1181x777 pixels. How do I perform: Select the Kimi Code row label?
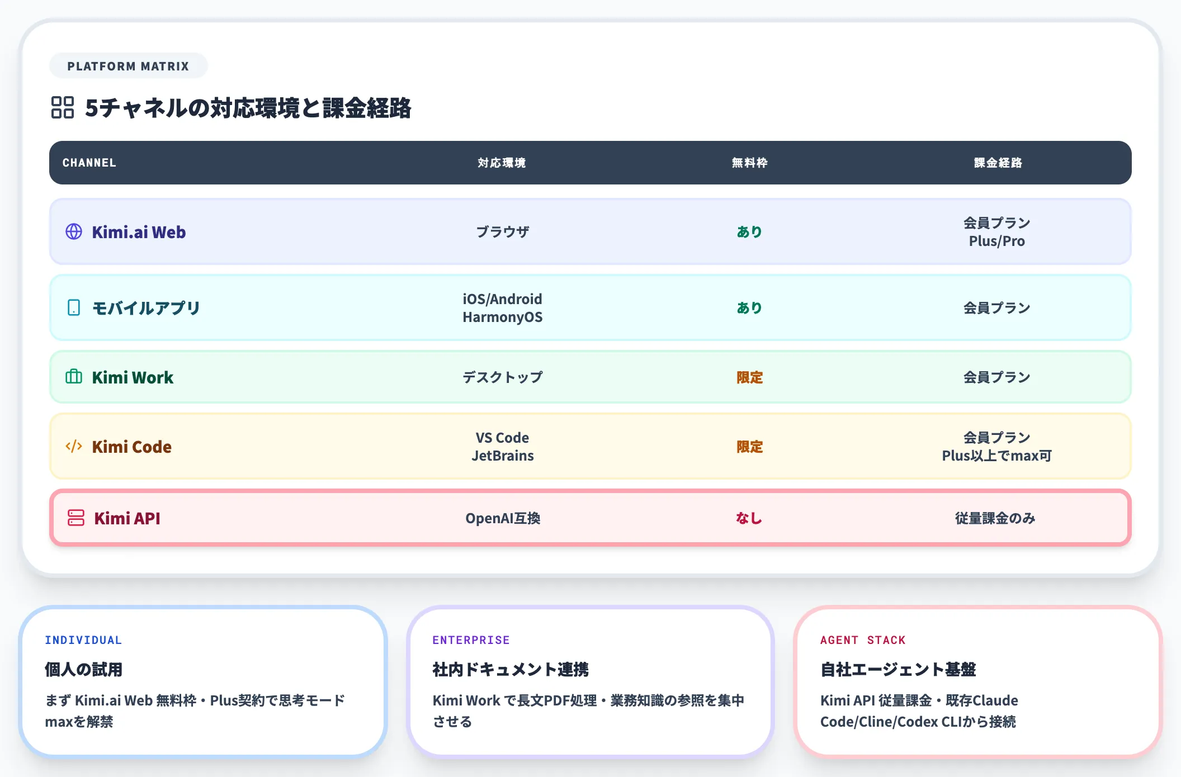tap(131, 447)
